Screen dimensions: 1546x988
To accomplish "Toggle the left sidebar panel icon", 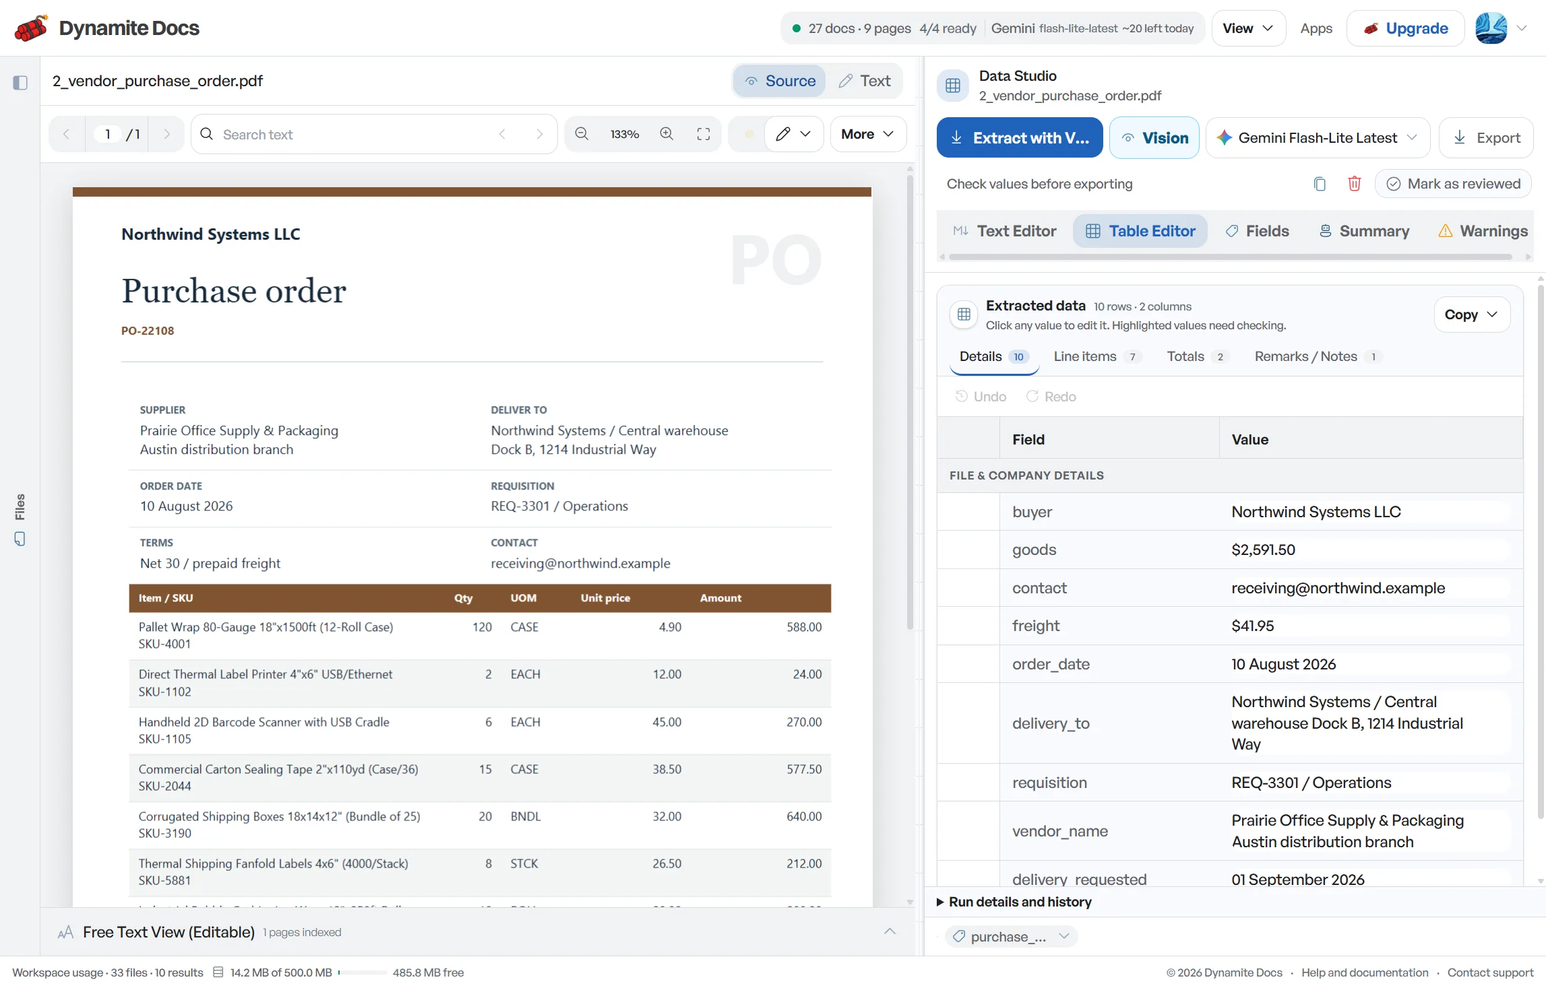I will 20,83.
